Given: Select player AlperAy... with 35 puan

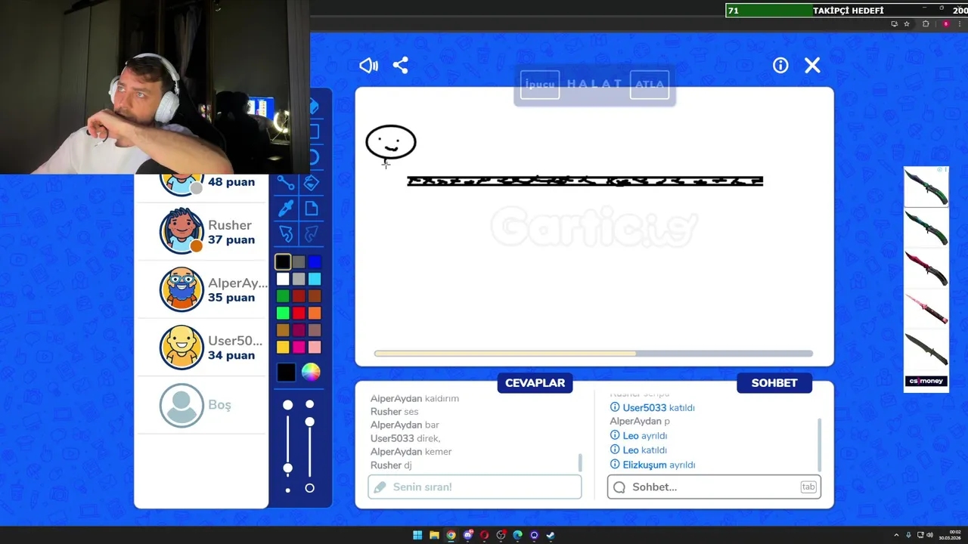Looking at the screenshot, I should coord(201,290).
